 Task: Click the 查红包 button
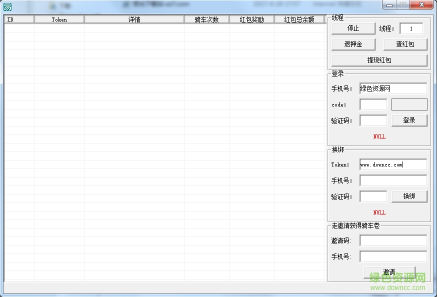(405, 44)
